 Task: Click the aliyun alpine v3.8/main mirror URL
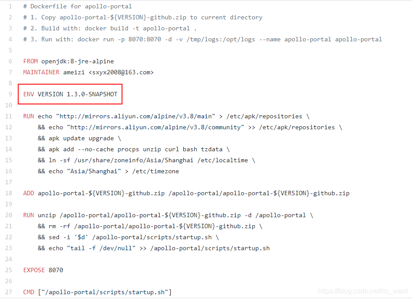(x=135, y=116)
